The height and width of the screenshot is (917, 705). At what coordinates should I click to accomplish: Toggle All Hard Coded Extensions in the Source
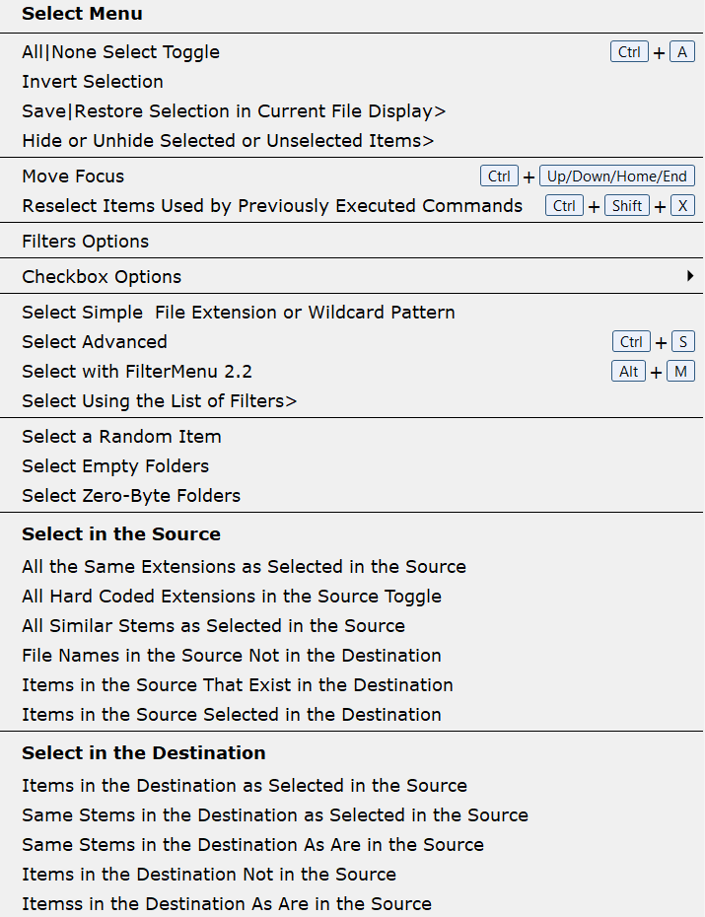coord(231,596)
